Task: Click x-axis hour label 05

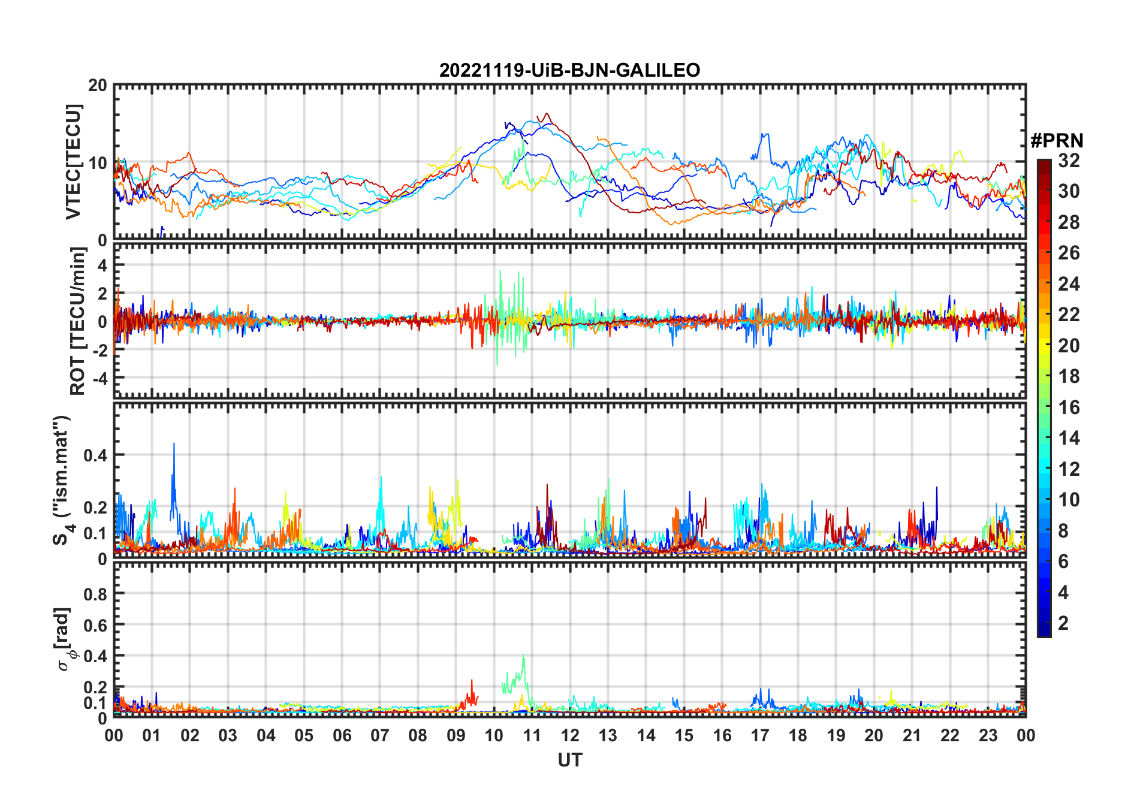Action: point(304,735)
